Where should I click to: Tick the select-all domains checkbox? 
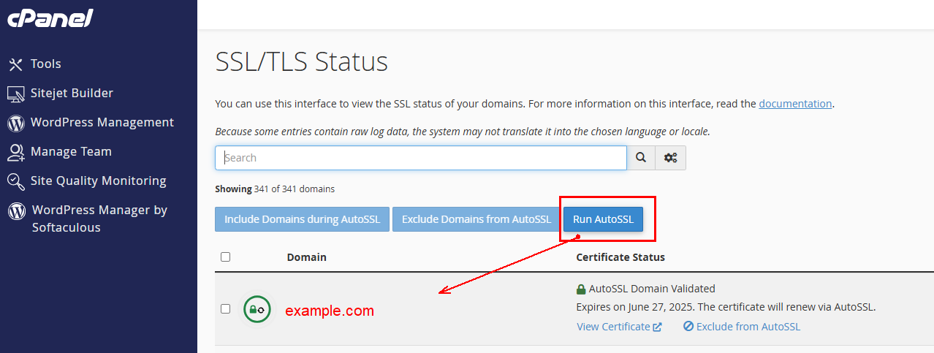[x=226, y=257]
